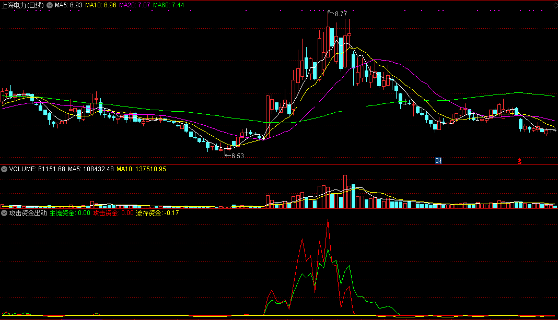Click the MA5: 6.93 label in main chart

click(x=68, y=5)
